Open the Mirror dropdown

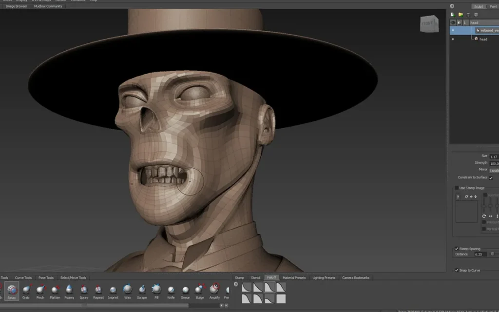(494, 171)
